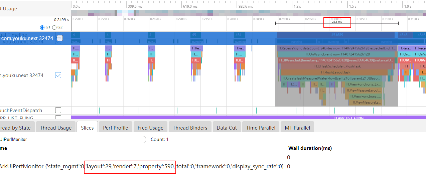
Task: Click the 23.8 ms range marker on ruler
Action: pyautogui.click(x=337, y=22)
